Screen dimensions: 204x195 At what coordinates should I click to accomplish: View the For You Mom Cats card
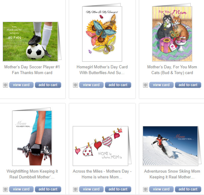point(161,85)
